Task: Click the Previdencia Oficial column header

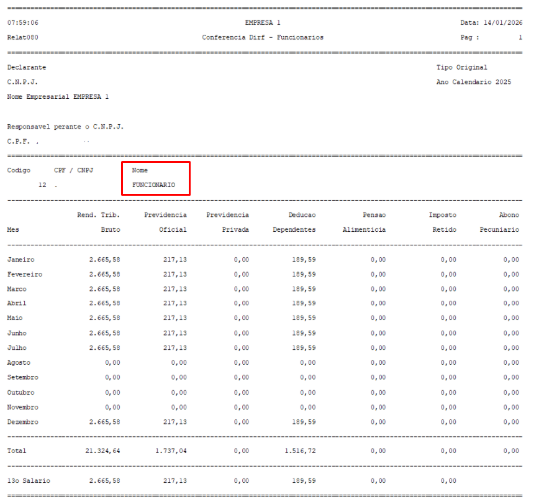Action: (166, 222)
